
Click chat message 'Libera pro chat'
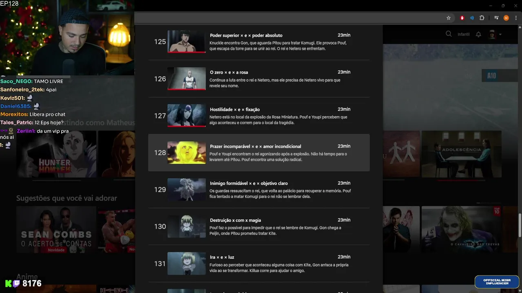[47, 114]
